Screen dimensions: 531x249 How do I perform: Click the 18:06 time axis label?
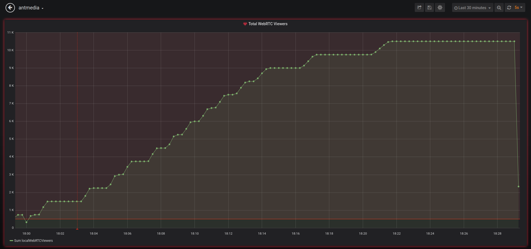(x=128, y=233)
